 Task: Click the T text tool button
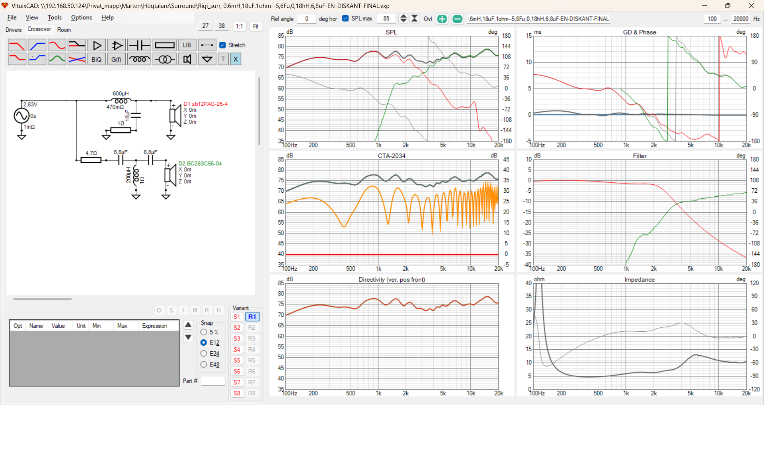pyautogui.click(x=223, y=59)
